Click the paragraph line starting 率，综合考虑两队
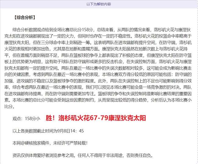Viewport: 198px width, 164px height. (x=98, y=87)
